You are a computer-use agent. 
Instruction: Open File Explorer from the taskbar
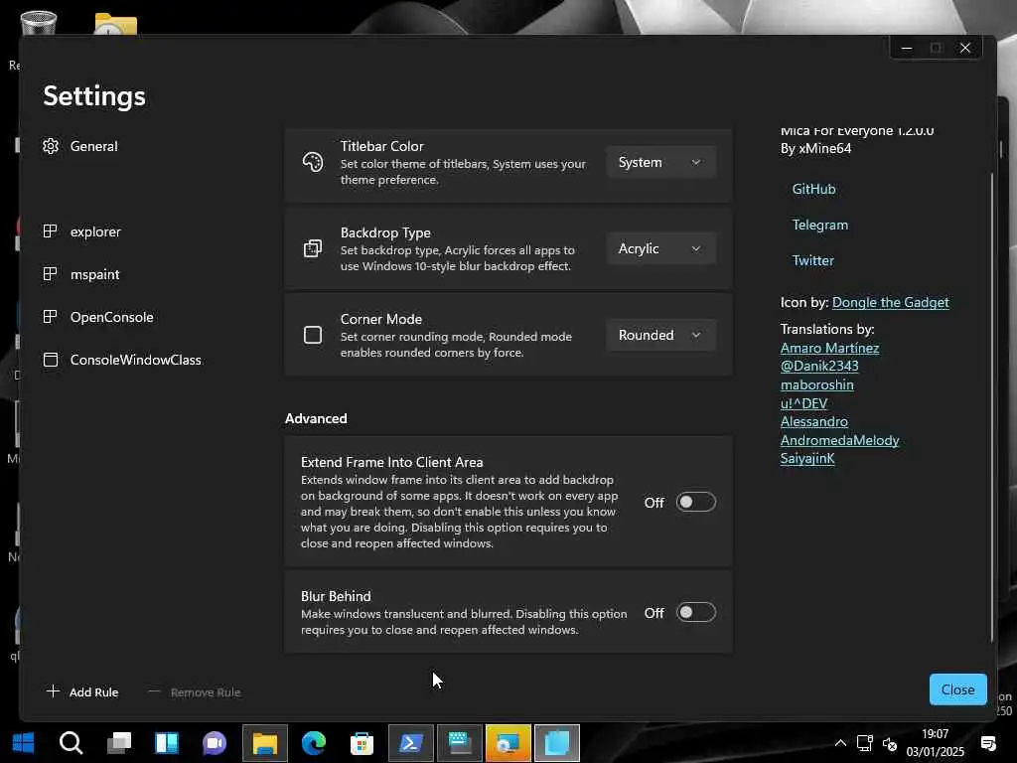click(264, 743)
